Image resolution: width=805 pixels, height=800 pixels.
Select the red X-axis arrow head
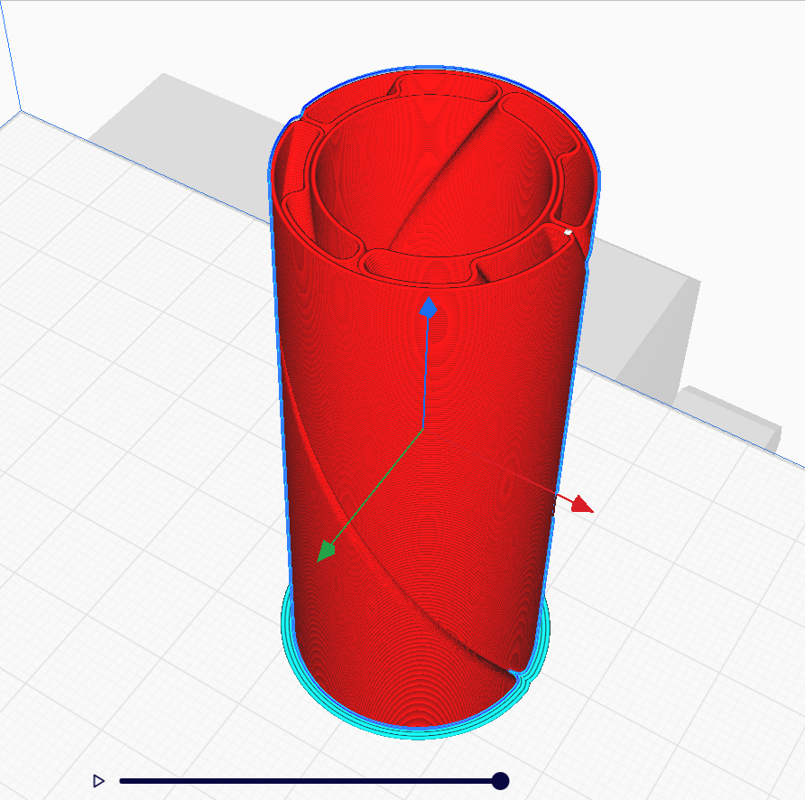pos(582,504)
